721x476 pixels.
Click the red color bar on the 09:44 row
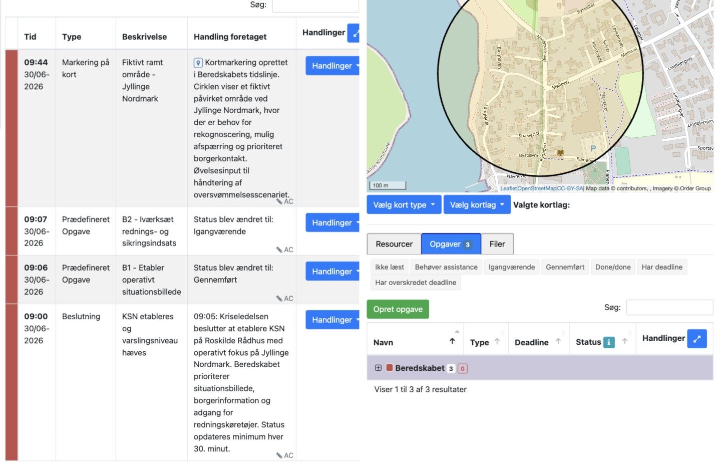click(x=12, y=128)
